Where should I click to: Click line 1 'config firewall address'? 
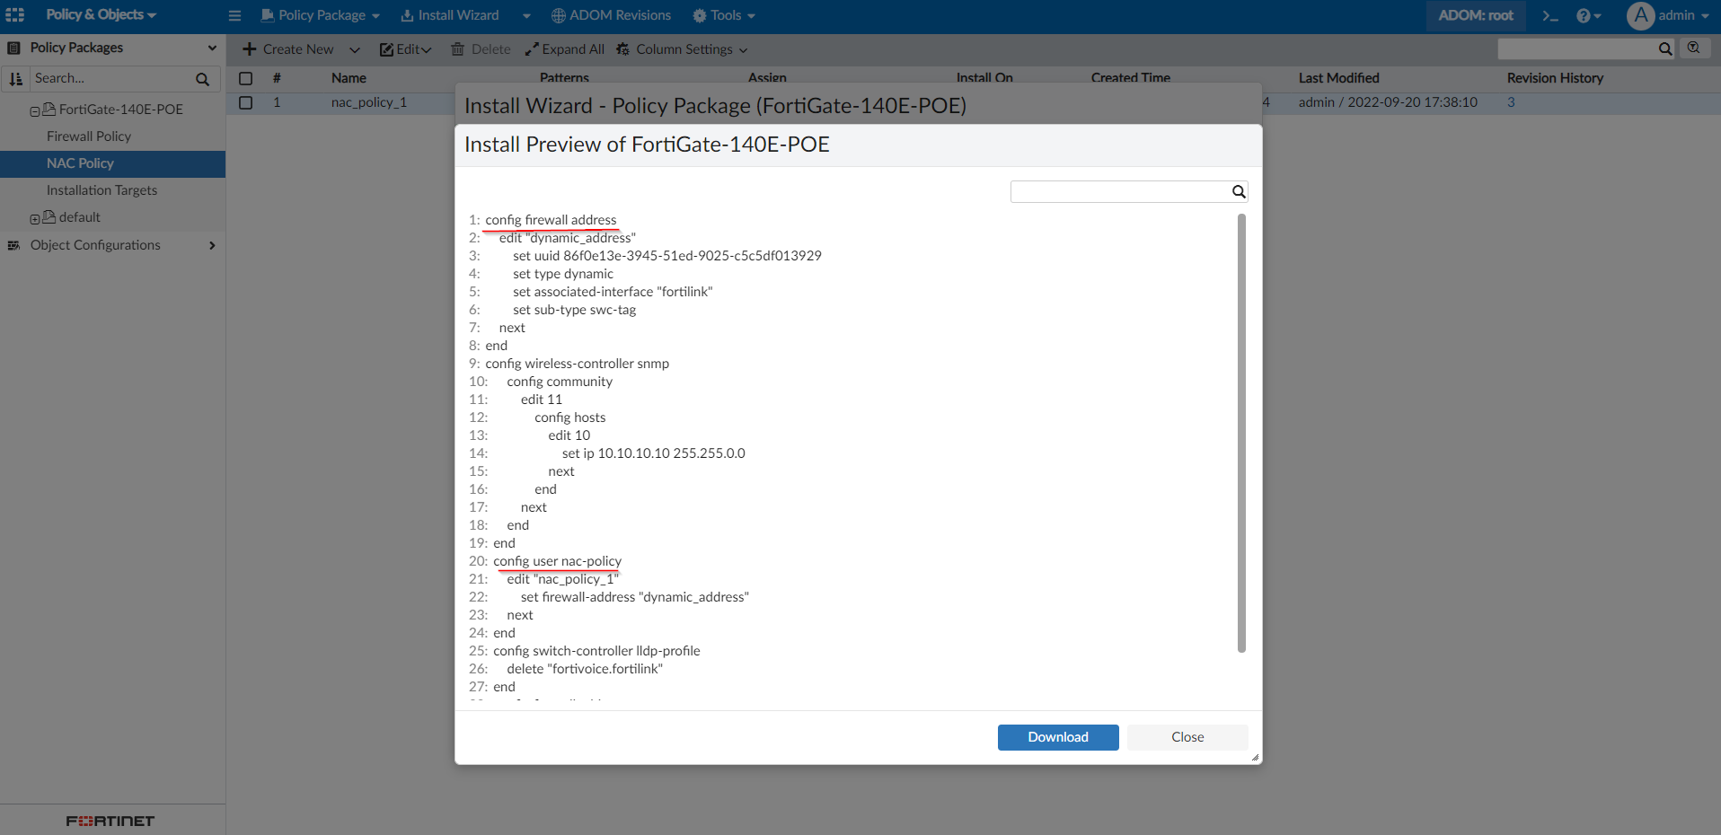[x=551, y=220]
